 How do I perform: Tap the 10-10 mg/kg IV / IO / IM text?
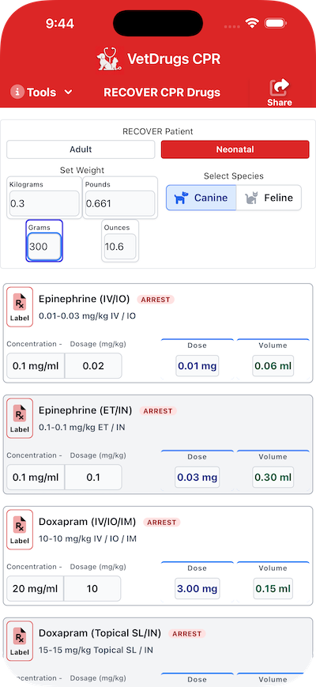point(88,538)
